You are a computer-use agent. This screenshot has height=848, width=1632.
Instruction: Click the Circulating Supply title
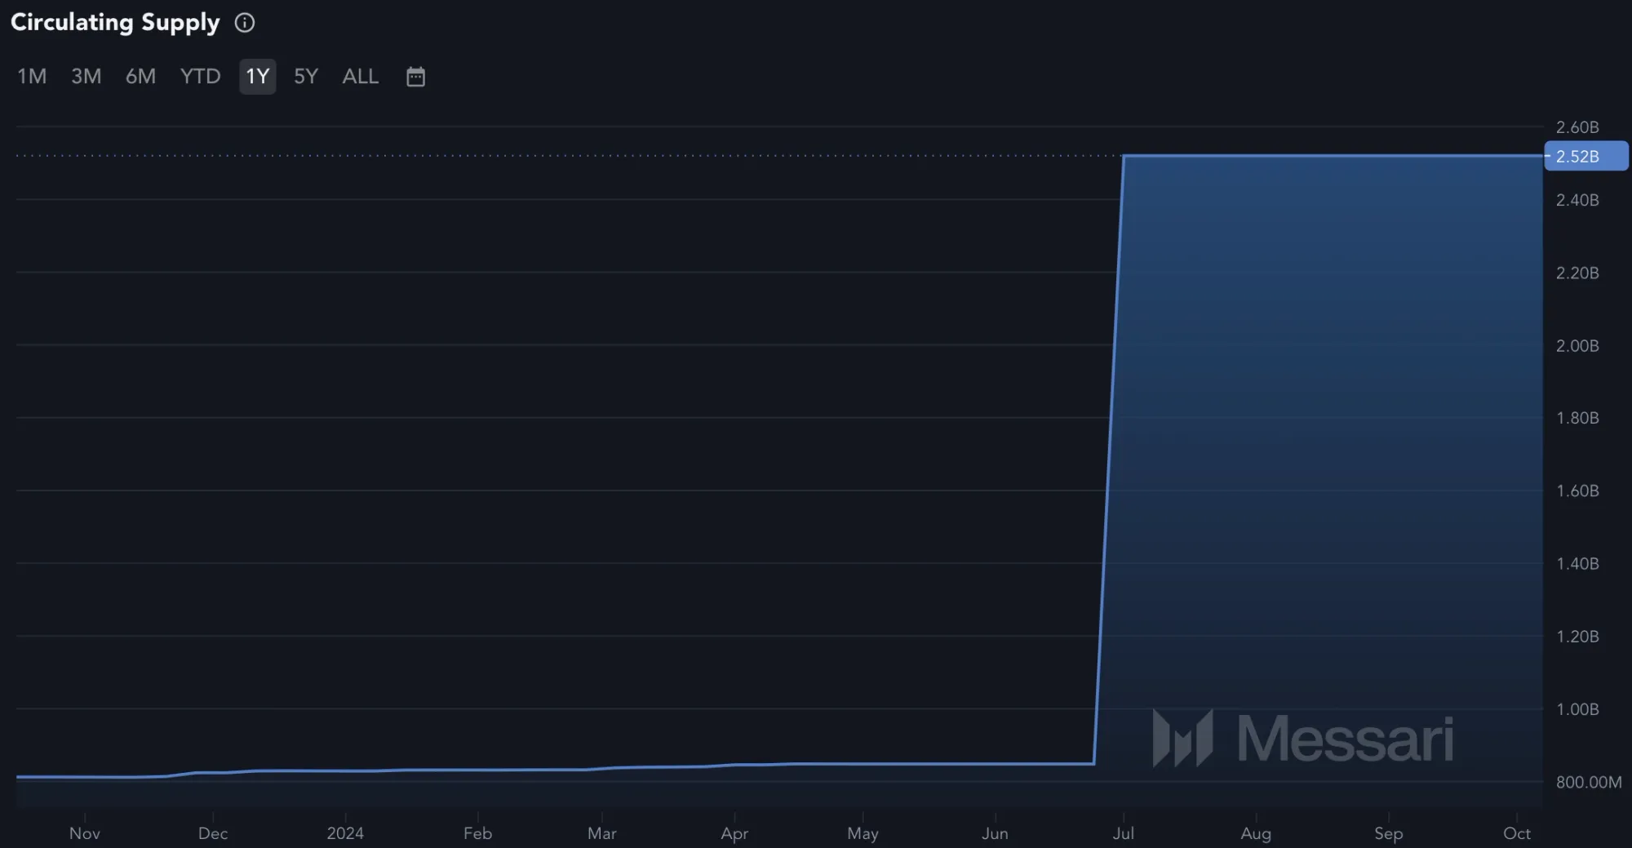[x=115, y=23]
